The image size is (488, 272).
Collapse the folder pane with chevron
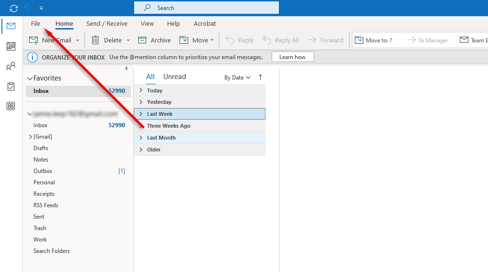pos(127,69)
